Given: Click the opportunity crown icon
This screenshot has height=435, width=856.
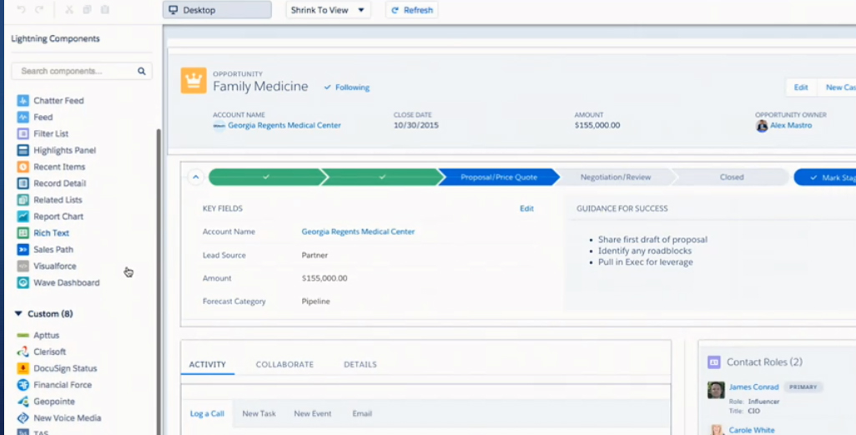Looking at the screenshot, I should pyautogui.click(x=194, y=80).
